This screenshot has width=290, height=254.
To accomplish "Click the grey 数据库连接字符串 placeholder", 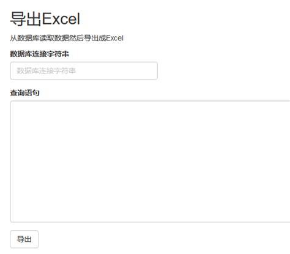I will [46, 71].
